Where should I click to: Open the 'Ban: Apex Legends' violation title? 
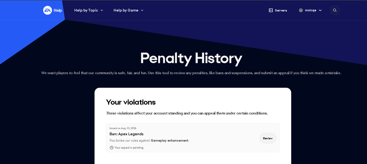[x=126, y=134]
